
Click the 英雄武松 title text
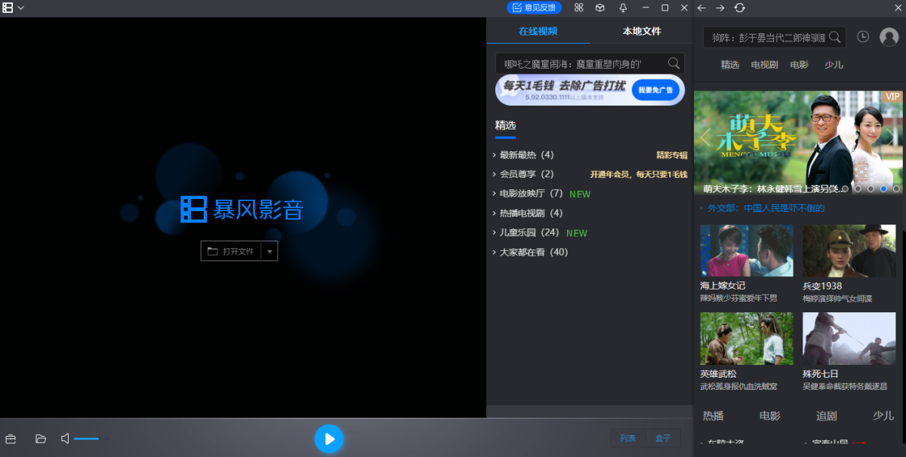click(x=717, y=374)
